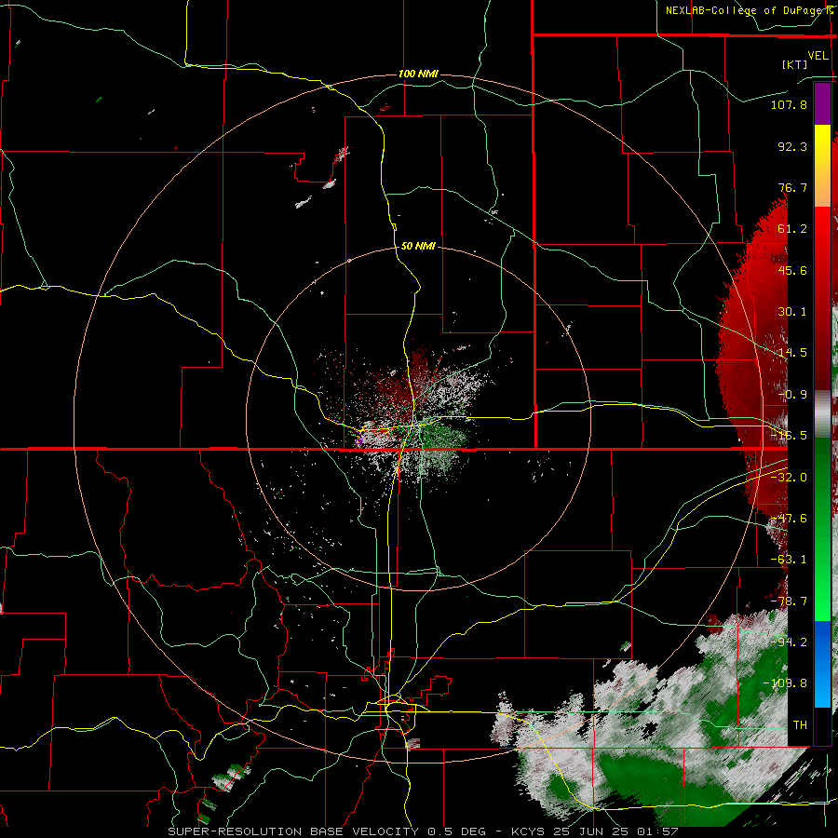Click the -109.8 legend value
The width and height of the screenshot is (838, 838).
tap(785, 683)
